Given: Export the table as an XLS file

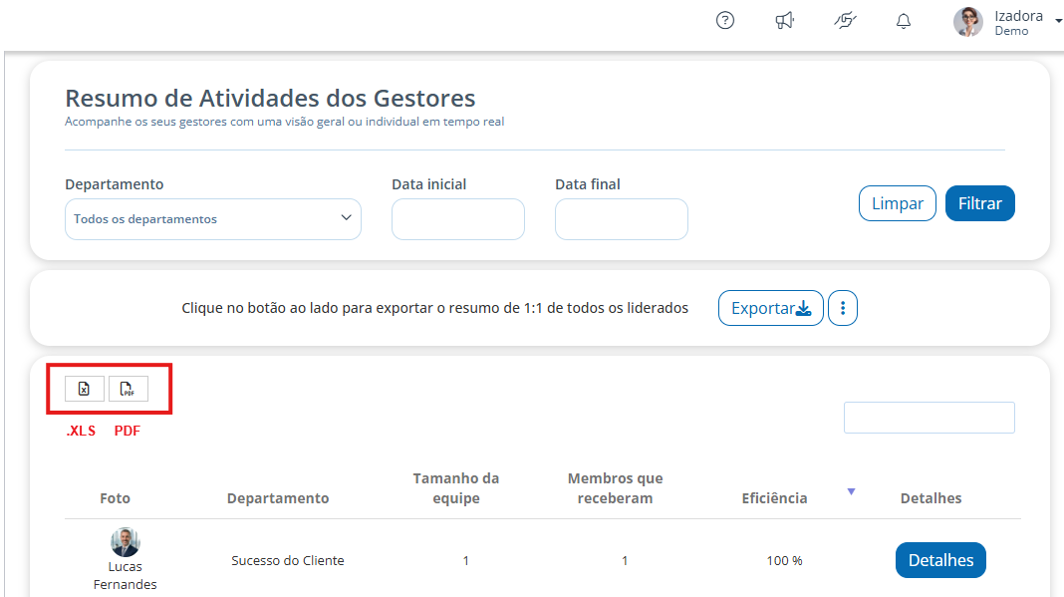Looking at the screenshot, I should pyautogui.click(x=84, y=389).
